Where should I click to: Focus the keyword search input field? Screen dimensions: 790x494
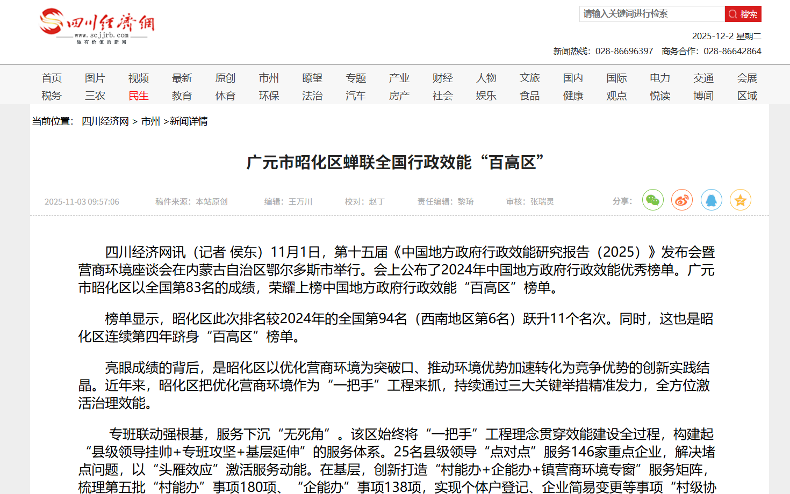[x=651, y=14]
